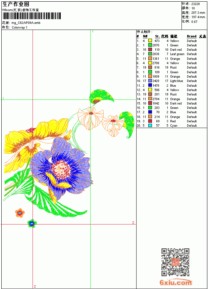
Task: Select the stitch count 3428
Action: point(156,81)
